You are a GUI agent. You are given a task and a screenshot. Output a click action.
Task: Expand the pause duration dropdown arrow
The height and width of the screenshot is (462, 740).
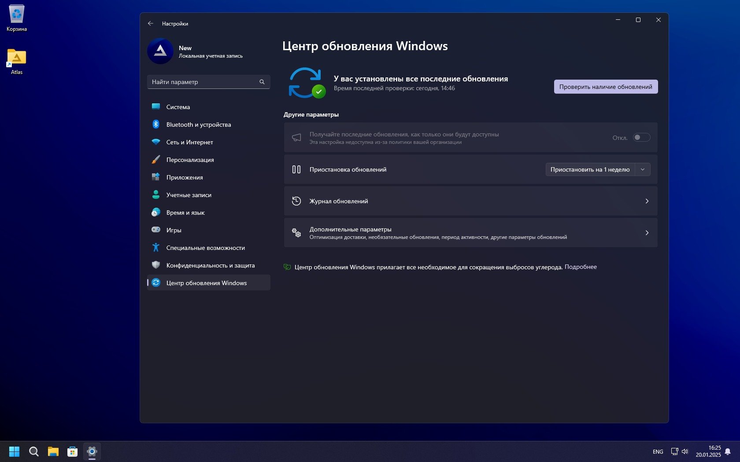click(x=643, y=169)
